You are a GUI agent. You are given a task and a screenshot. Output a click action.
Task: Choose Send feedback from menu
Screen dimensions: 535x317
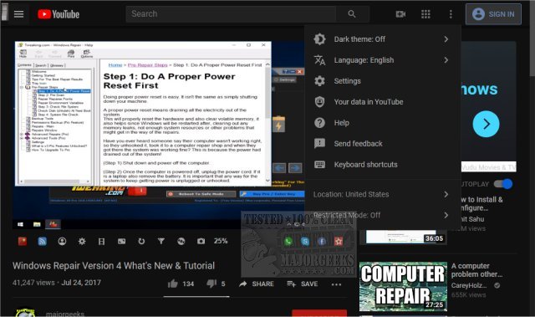[381, 144]
